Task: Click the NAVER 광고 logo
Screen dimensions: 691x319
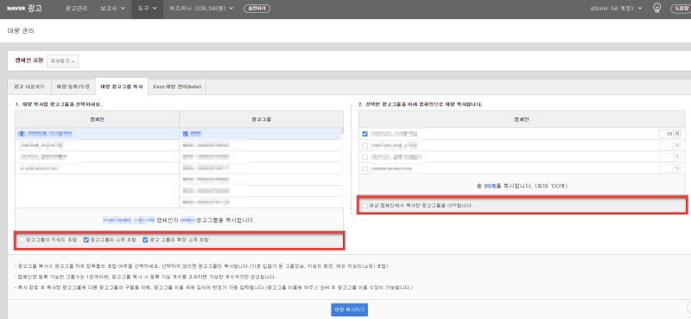Action: 24,8
